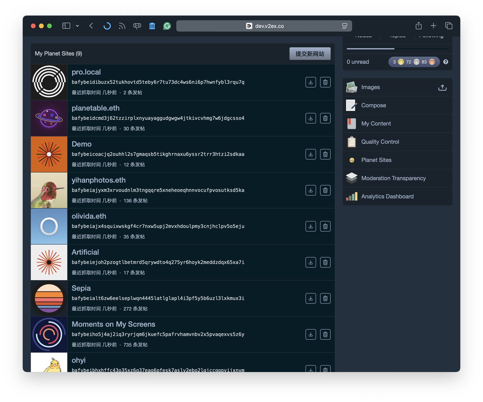483x402 pixels.
Task: Delete the Artificial site
Action: pyautogui.click(x=325, y=262)
